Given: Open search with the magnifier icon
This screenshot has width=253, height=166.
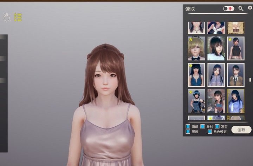Looking at the screenshot, I should [241, 8].
